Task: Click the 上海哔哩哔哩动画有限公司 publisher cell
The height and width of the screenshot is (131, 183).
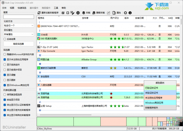Action: (94, 106)
